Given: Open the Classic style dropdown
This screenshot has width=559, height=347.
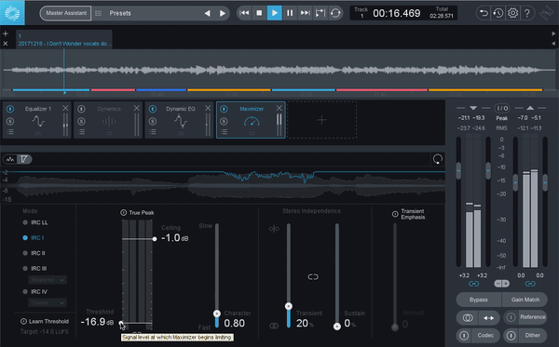Looking at the screenshot, I should point(48,302).
